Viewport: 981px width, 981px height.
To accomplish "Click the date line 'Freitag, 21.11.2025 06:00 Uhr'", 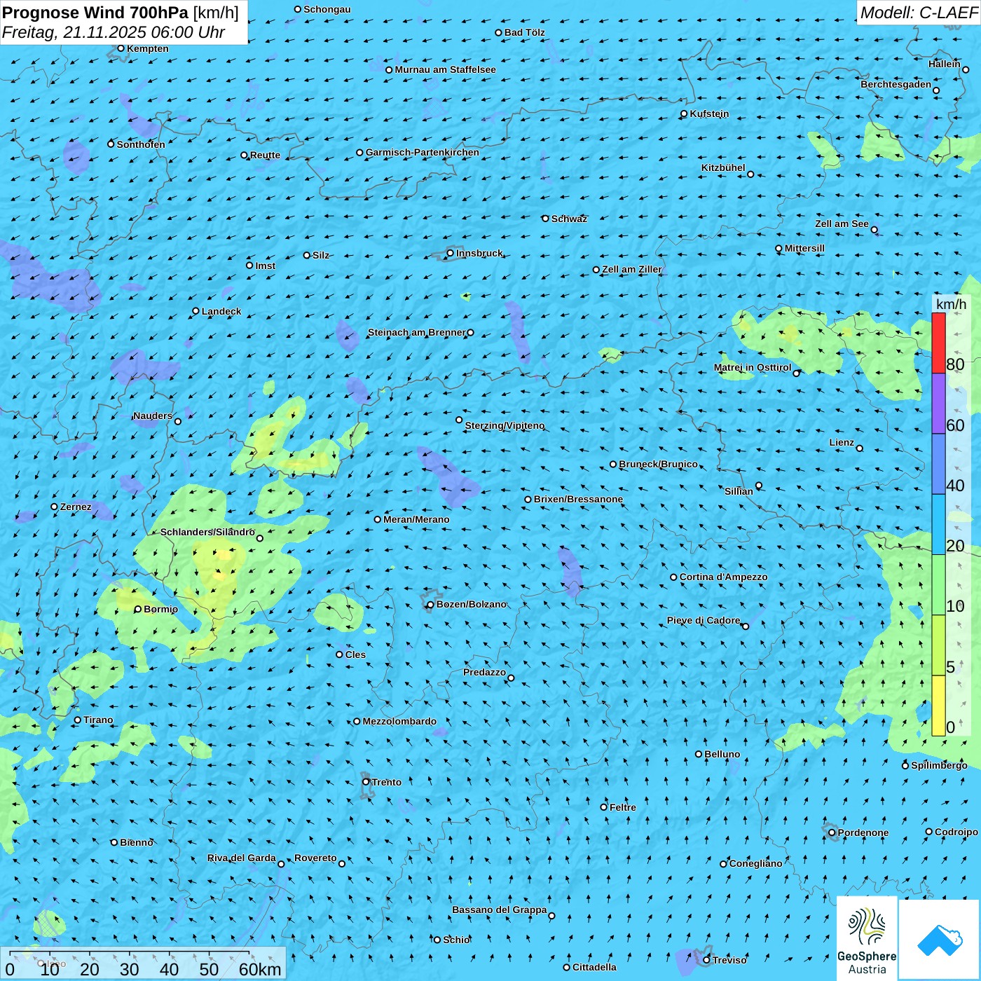I will pyautogui.click(x=114, y=32).
